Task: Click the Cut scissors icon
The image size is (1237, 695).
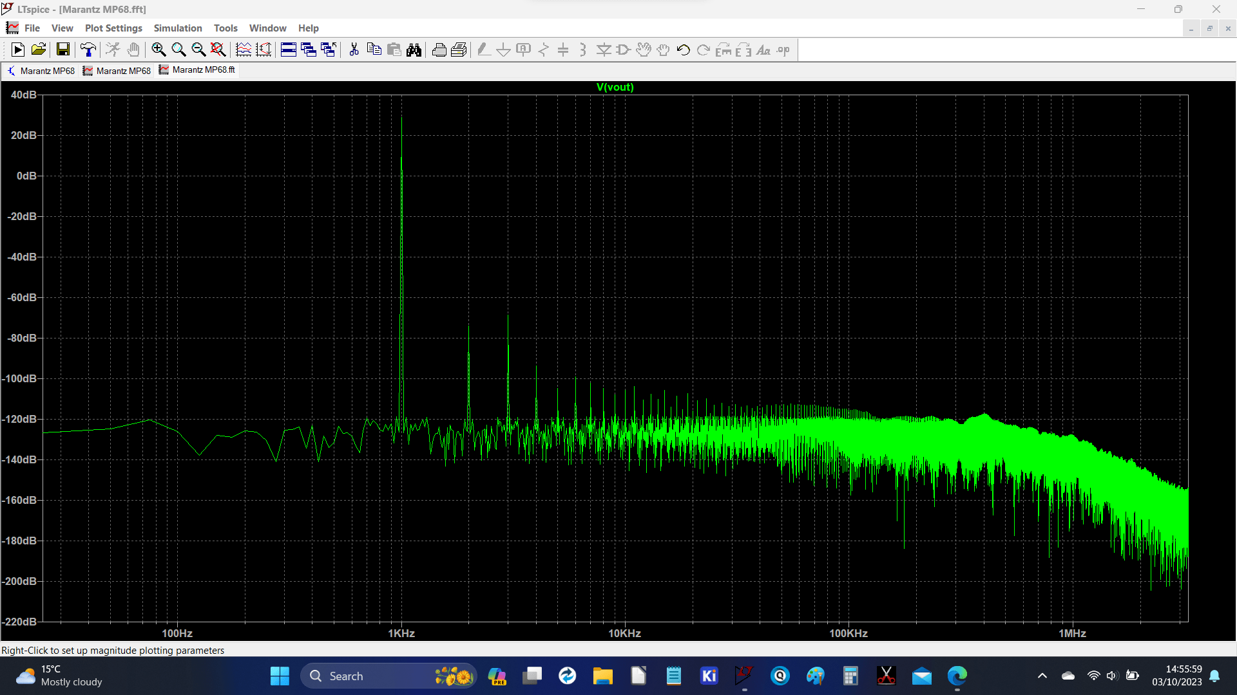Action: pos(354,50)
